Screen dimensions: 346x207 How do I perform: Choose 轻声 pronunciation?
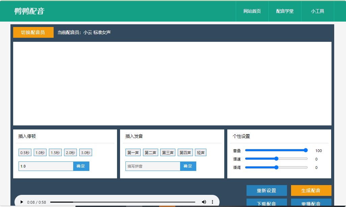(201, 153)
